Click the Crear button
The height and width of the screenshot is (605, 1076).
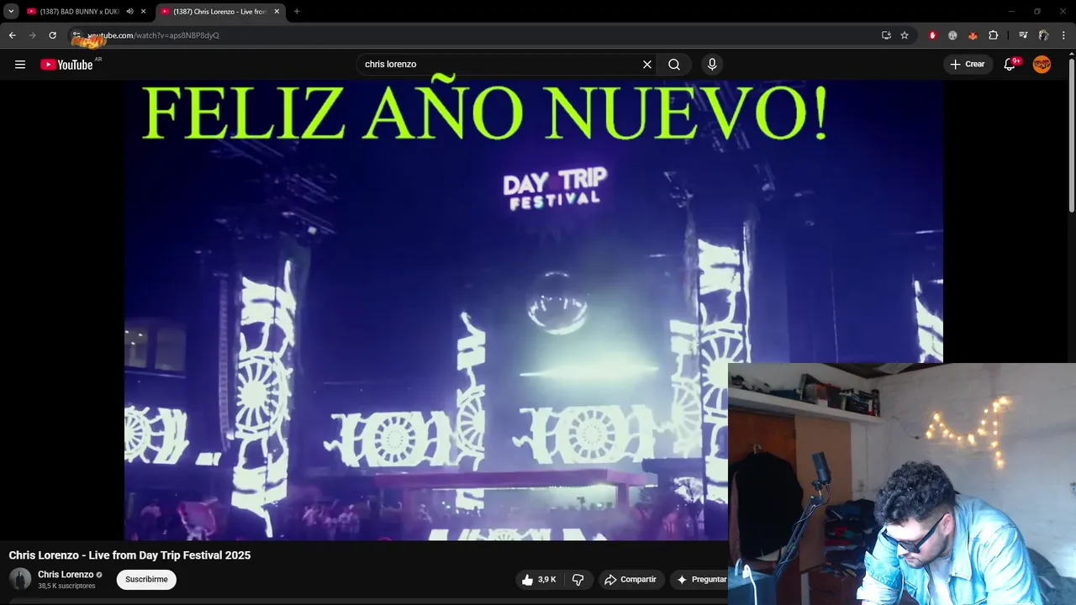click(x=968, y=65)
